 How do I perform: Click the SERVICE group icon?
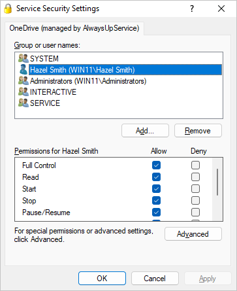pyautogui.click(x=24, y=103)
